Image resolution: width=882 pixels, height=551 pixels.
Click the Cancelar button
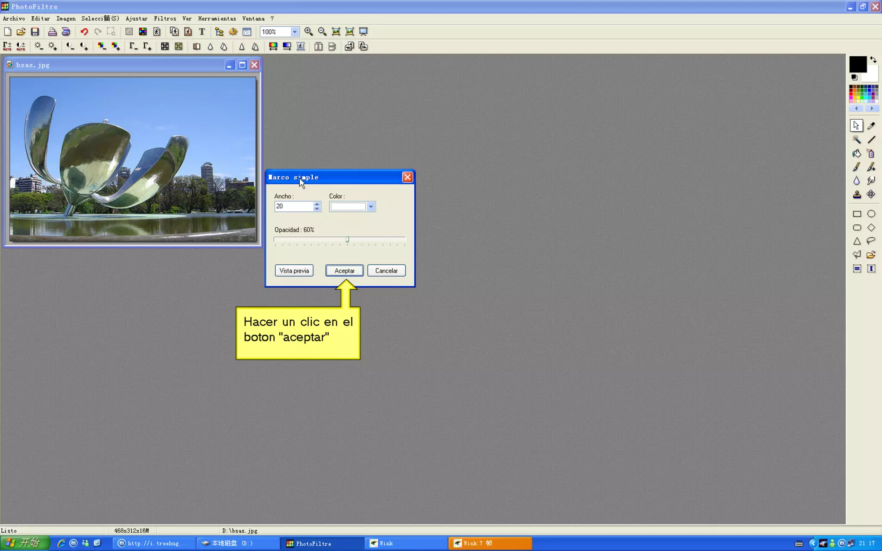click(x=386, y=271)
